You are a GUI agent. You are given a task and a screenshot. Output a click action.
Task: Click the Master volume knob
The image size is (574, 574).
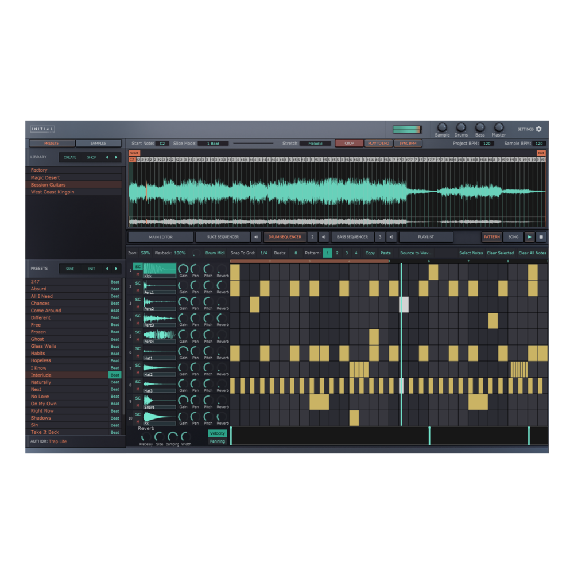[x=498, y=127]
